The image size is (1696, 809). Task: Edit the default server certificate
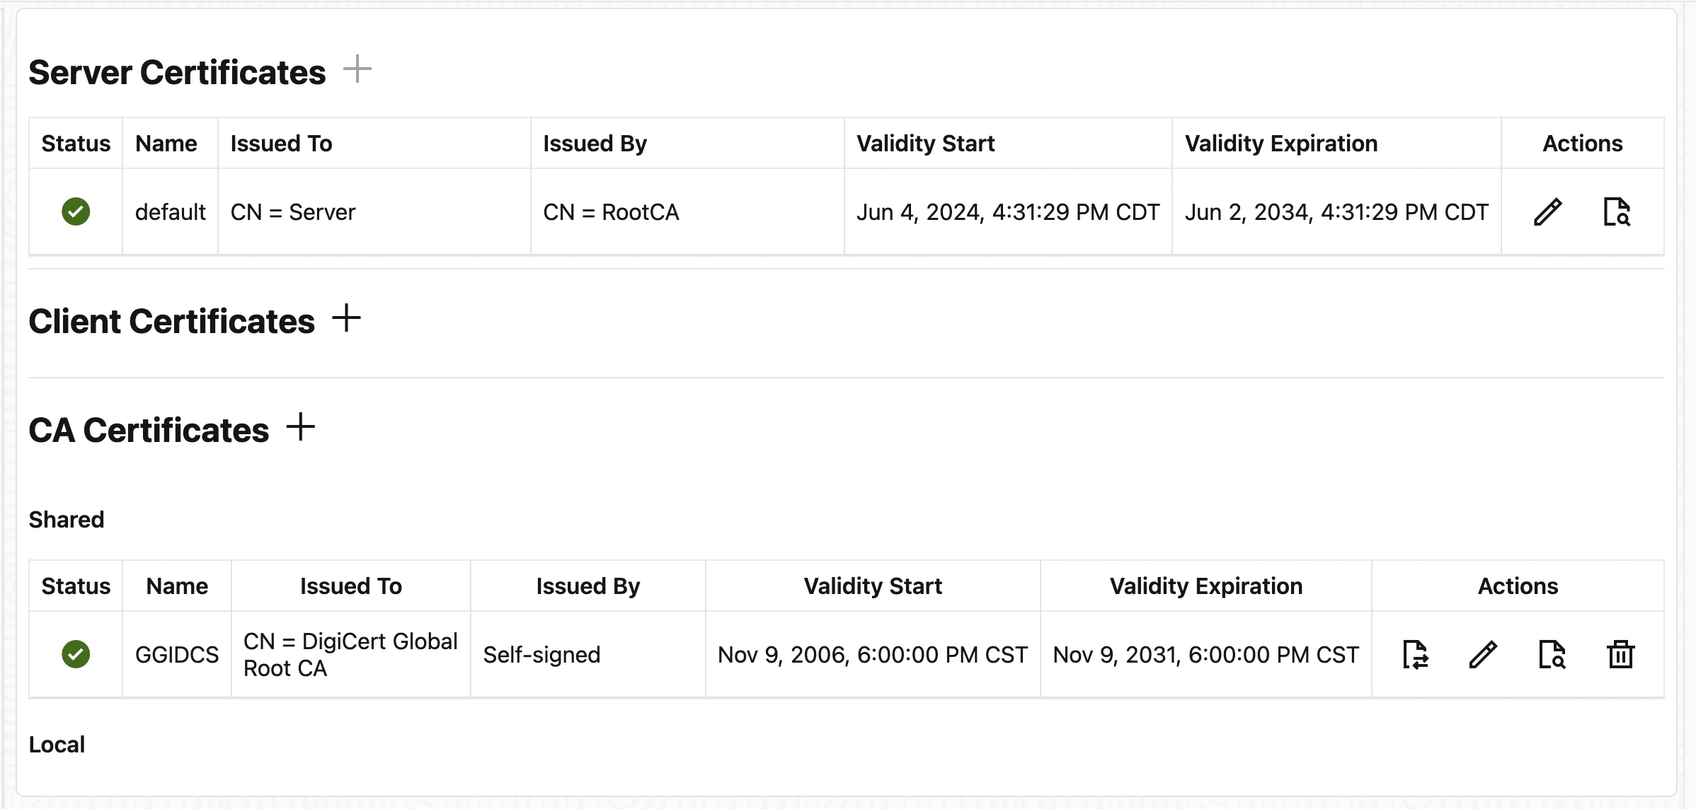(x=1548, y=211)
